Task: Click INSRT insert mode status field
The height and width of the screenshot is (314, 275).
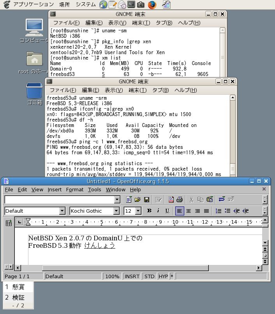Action: [132, 276]
